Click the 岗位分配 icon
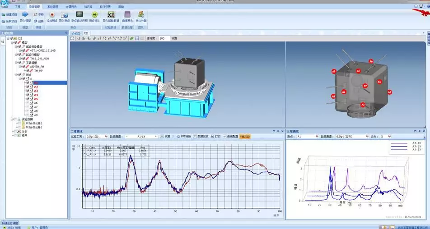 [x=141, y=14]
